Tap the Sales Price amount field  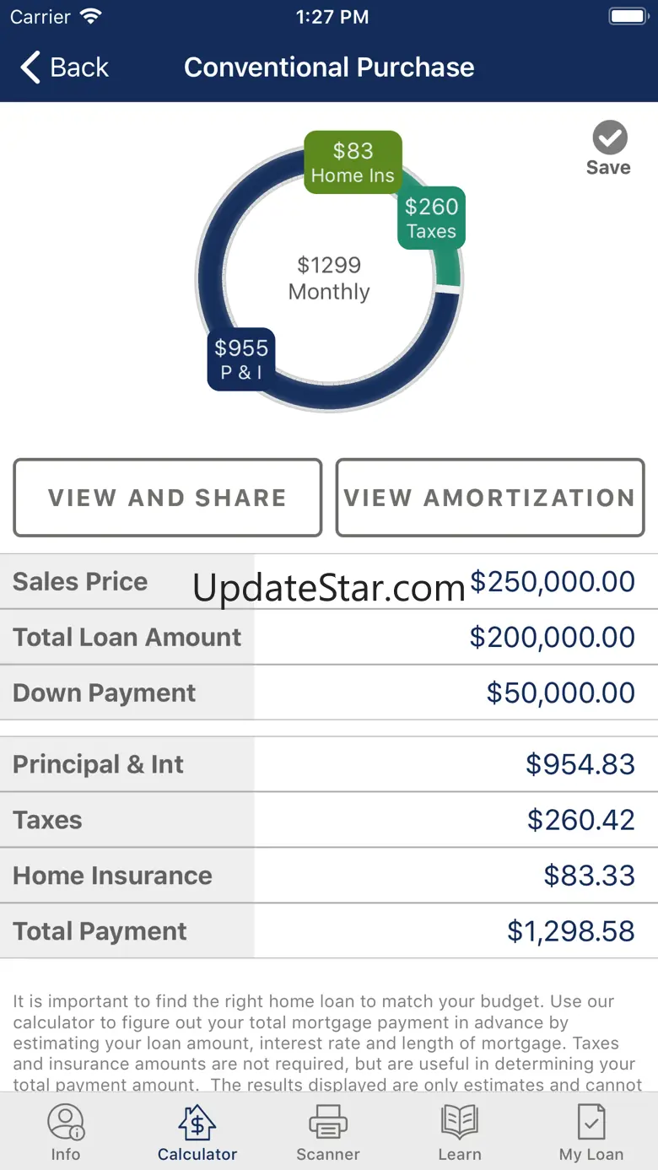point(552,581)
